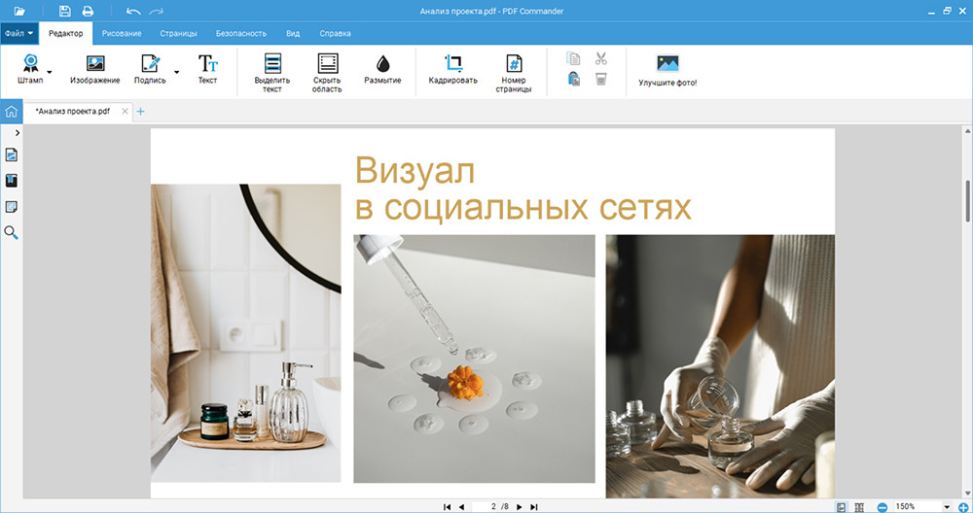Activate the Выделить текст highlight tool

tap(272, 73)
